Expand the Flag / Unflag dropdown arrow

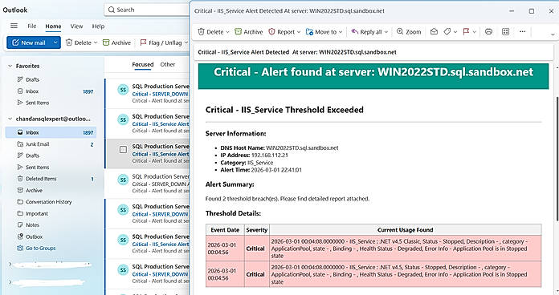point(186,42)
